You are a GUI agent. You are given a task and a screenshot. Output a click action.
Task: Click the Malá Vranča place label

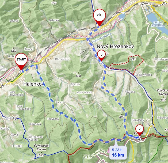85,92
